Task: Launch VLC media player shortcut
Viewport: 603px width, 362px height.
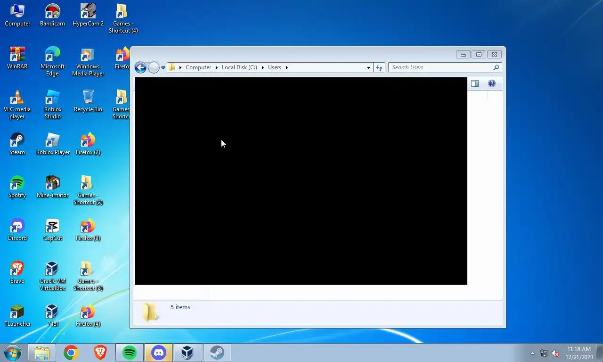Action: tap(17, 104)
